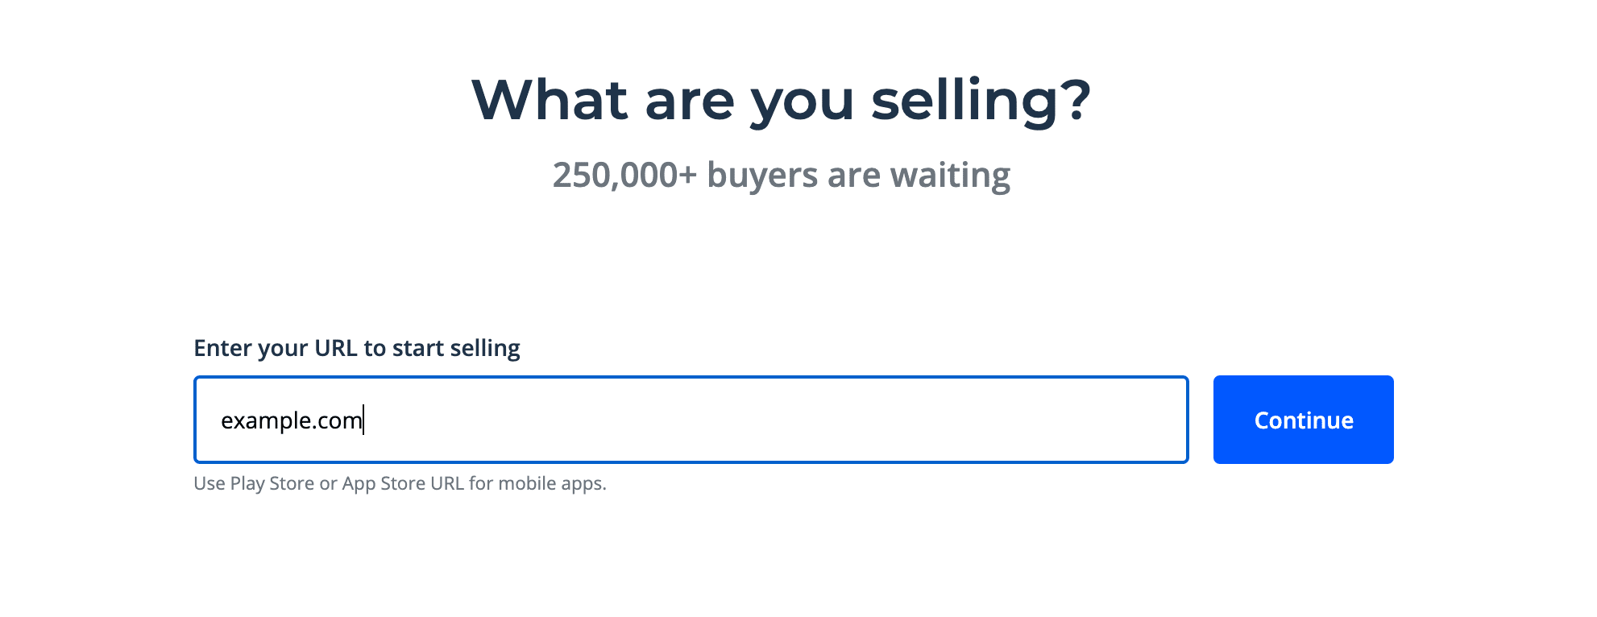
Task: Click the text cursor position in the field
Action: click(x=365, y=418)
